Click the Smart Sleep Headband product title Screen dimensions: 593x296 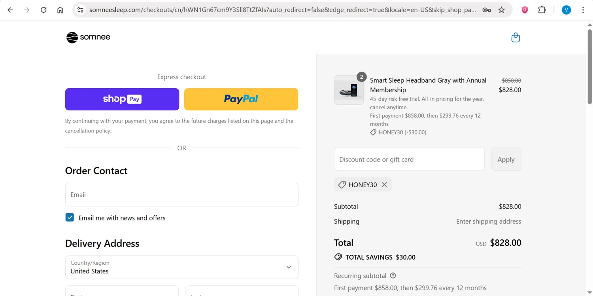point(428,85)
